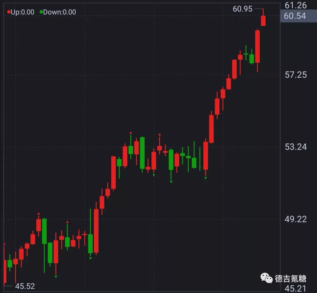Click the latest red candlestick at 60.54
Image resolution: width=317 pixels, height=293 pixels.
[263, 21]
